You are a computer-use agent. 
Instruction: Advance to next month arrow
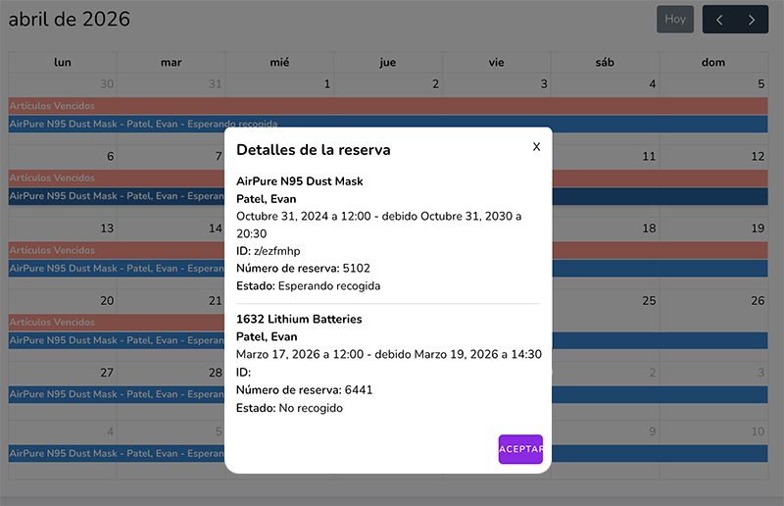[752, 20]
